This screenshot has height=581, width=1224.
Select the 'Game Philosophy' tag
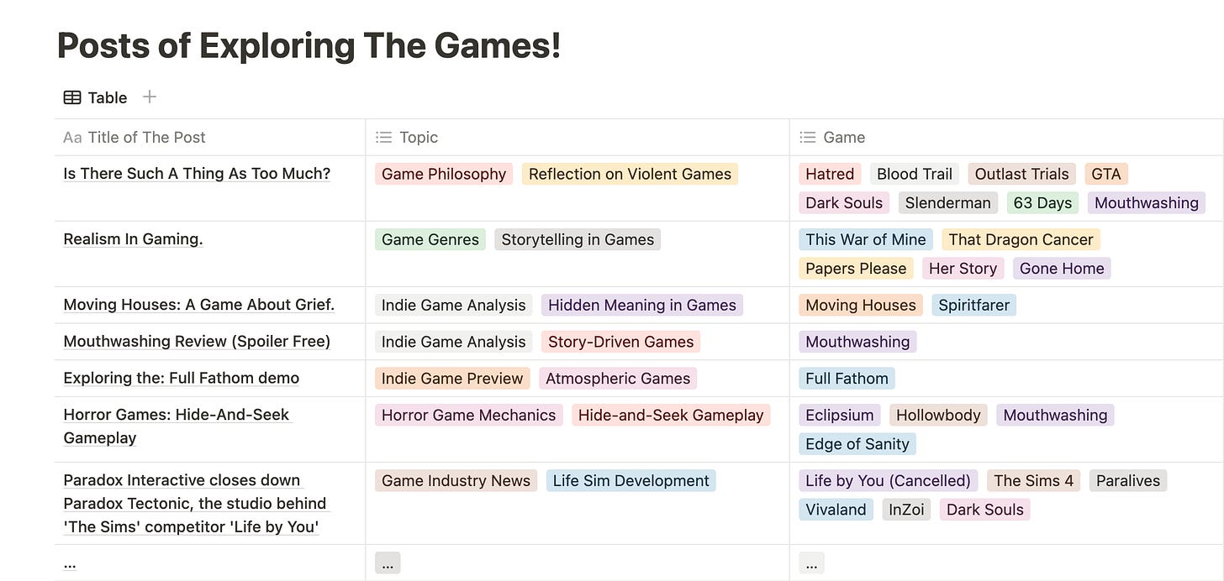pyautogui.click(x=444, y=174)
